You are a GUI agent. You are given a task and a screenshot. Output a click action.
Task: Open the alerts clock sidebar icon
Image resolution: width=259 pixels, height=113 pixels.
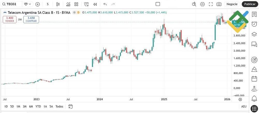pyautogui.click(x=254, y=24)
